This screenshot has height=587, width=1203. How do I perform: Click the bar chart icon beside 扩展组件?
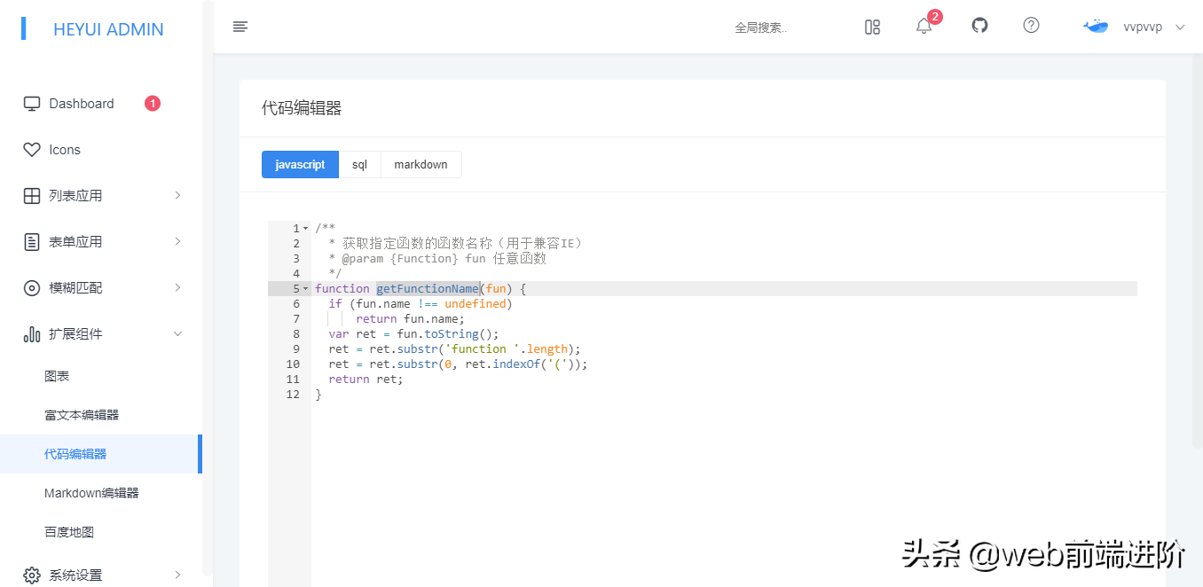tap(32, 334)
